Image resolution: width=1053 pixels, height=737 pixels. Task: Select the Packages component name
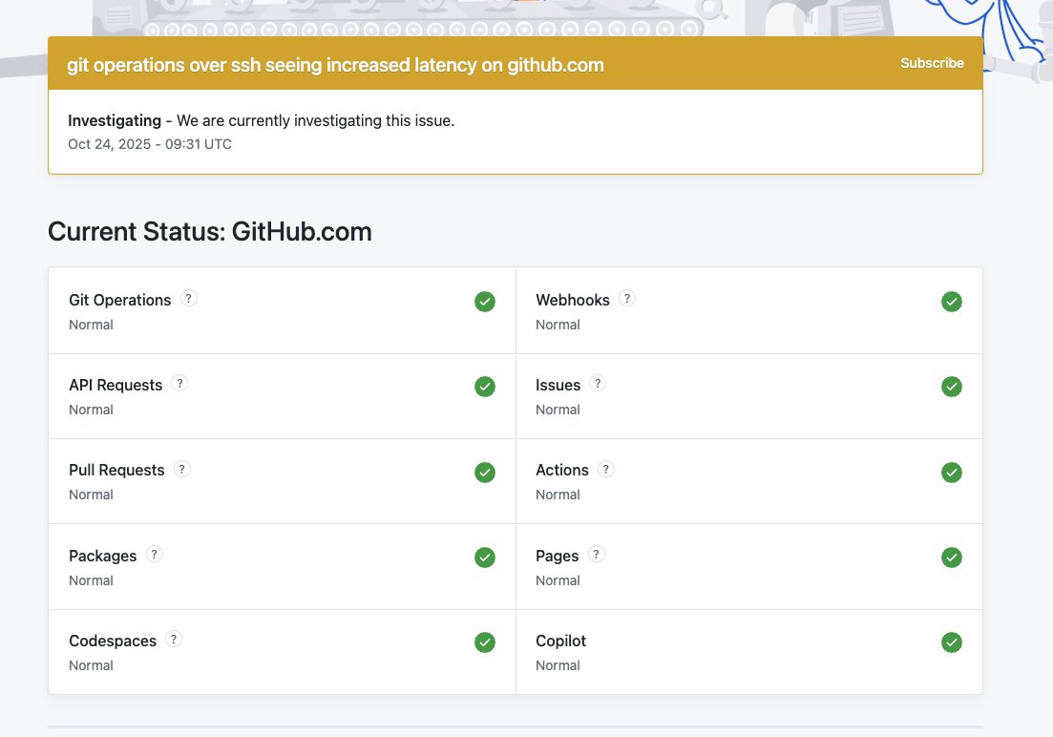pyautogui.click(x=103, y=557)
